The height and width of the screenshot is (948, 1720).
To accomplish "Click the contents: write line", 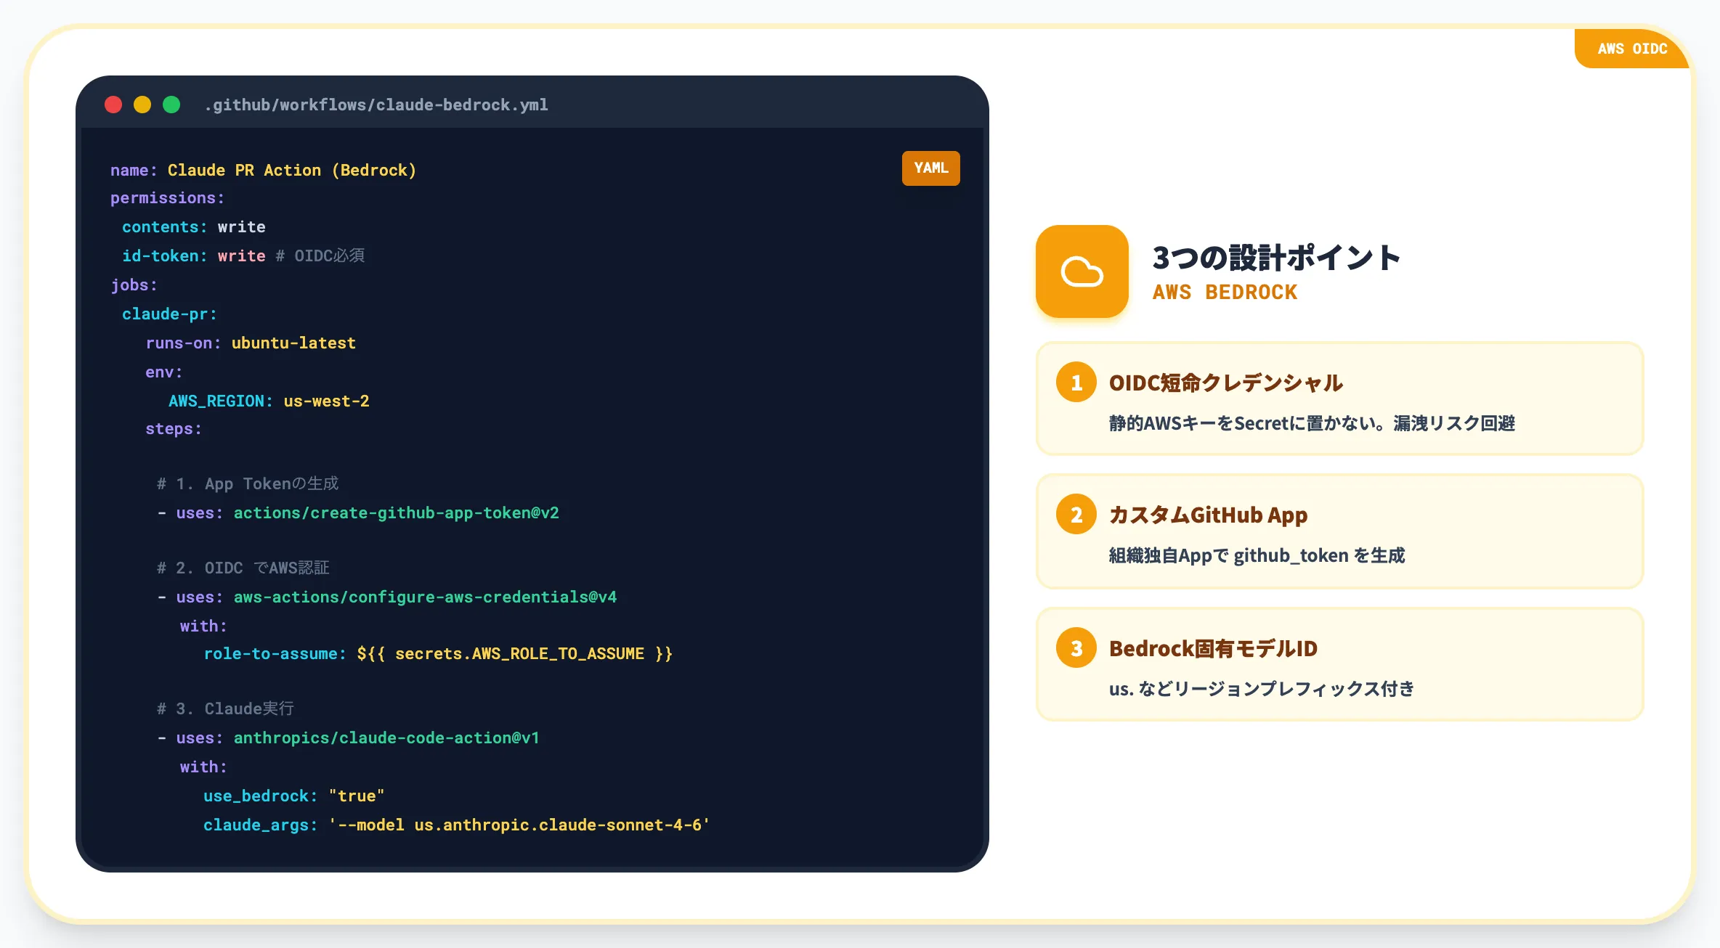I will coord(194,226).
